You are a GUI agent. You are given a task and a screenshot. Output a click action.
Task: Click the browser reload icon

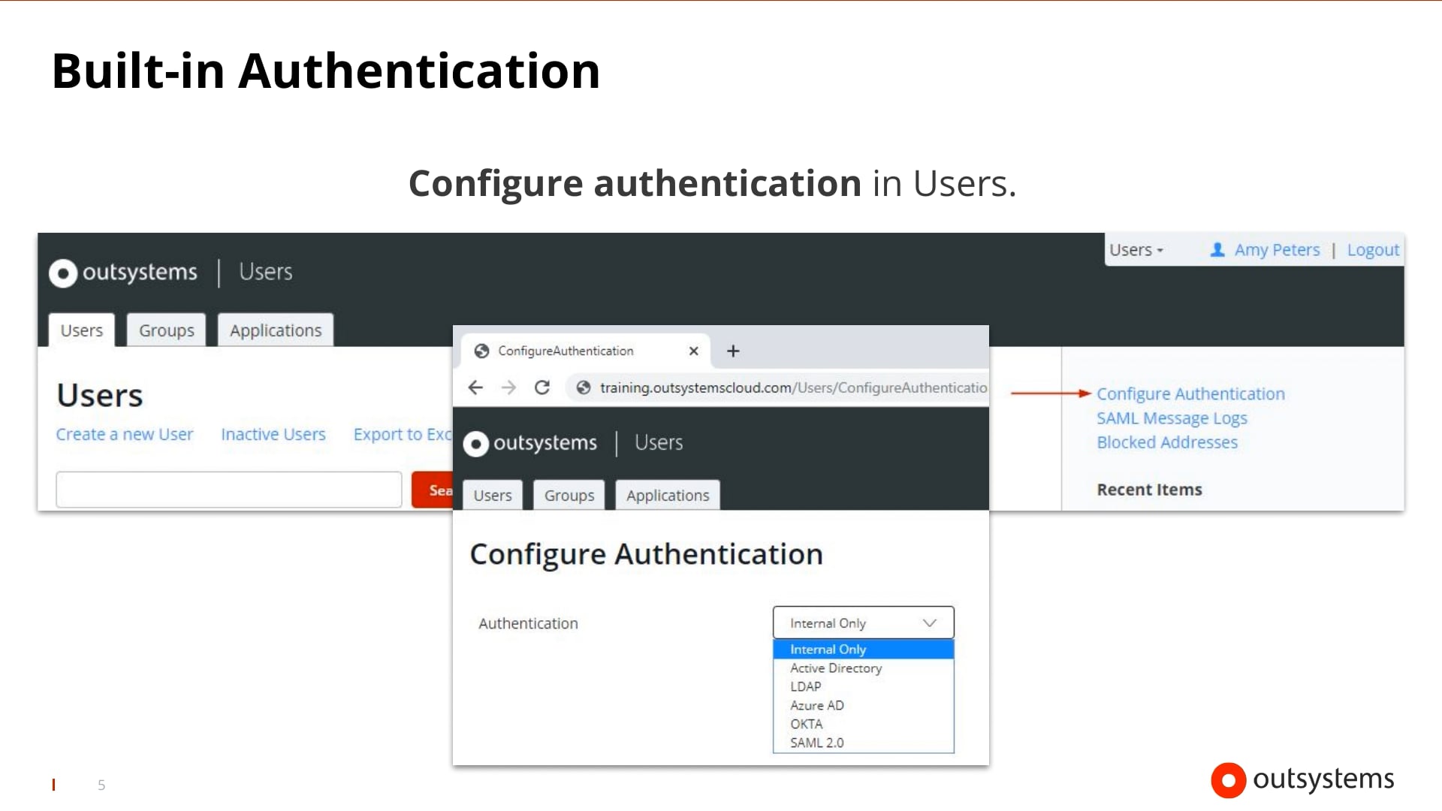coord(542,387)
